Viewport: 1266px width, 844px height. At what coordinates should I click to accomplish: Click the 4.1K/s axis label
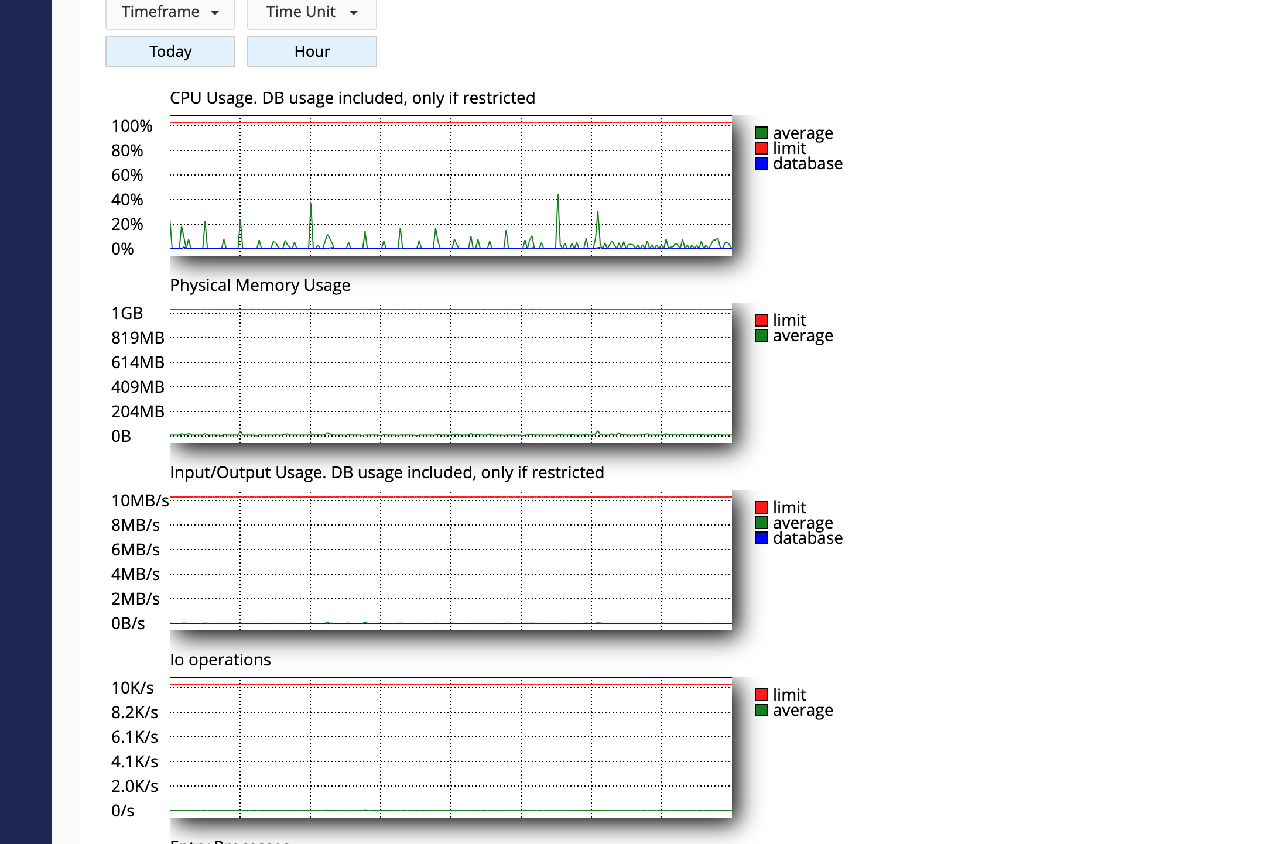(135, 761)
